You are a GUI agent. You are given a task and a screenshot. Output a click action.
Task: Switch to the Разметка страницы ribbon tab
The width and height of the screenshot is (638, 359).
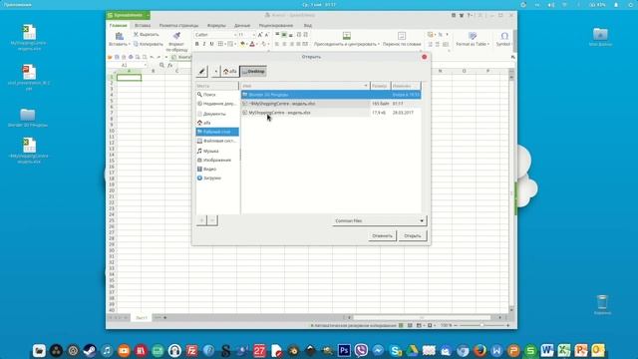[178, 25]
